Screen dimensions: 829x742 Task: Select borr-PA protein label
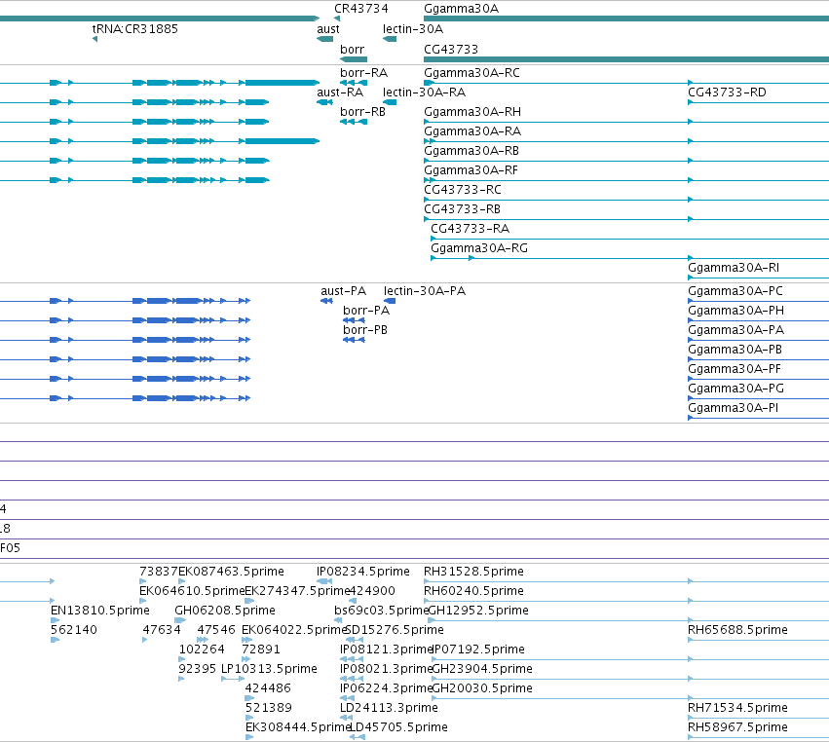click(x=366, y=311)
